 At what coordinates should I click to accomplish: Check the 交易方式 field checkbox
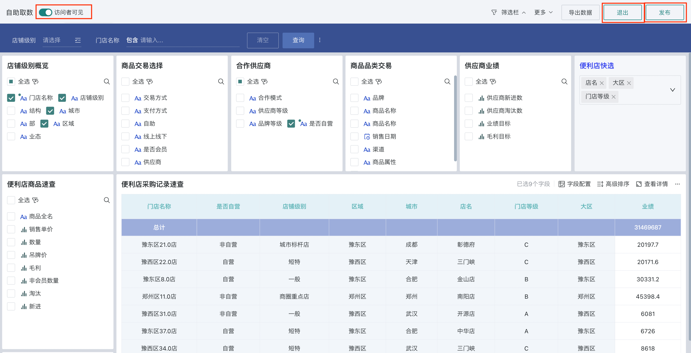(125, 98)
